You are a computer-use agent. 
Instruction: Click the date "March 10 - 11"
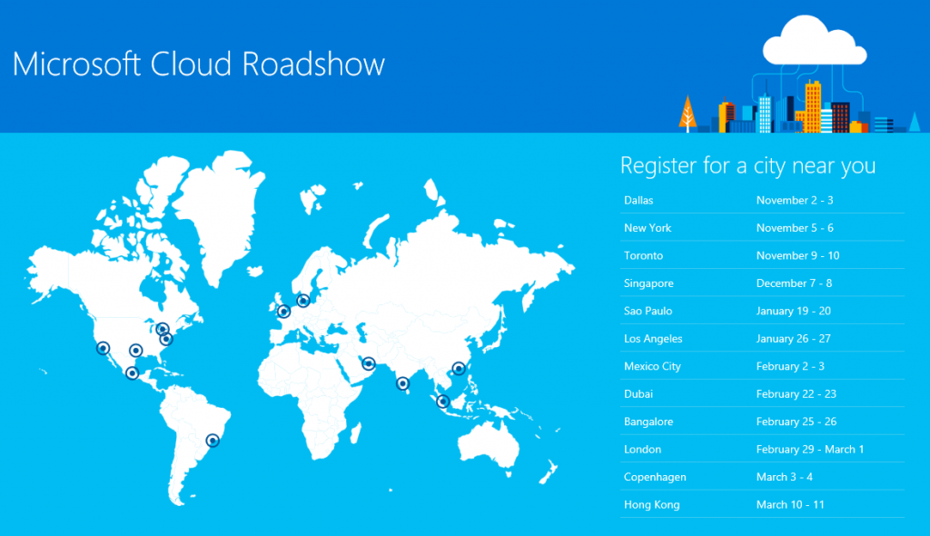click(790, 505)
